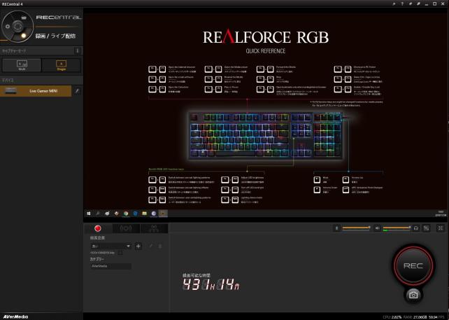Expand preview to full screen
Viewport: 449px width, 320px height.
[x=441, y=228]
